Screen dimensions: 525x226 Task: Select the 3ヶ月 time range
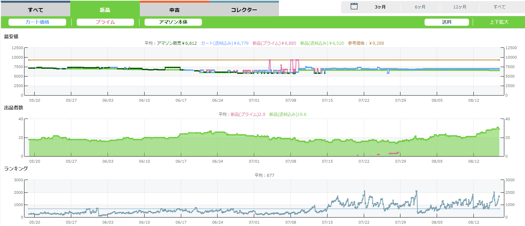pyautogui.click(x=380, y=7)
